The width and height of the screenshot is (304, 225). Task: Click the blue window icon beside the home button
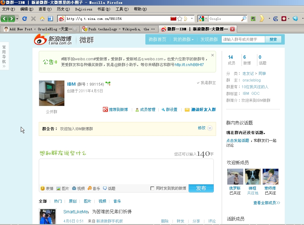click(50, 19)
